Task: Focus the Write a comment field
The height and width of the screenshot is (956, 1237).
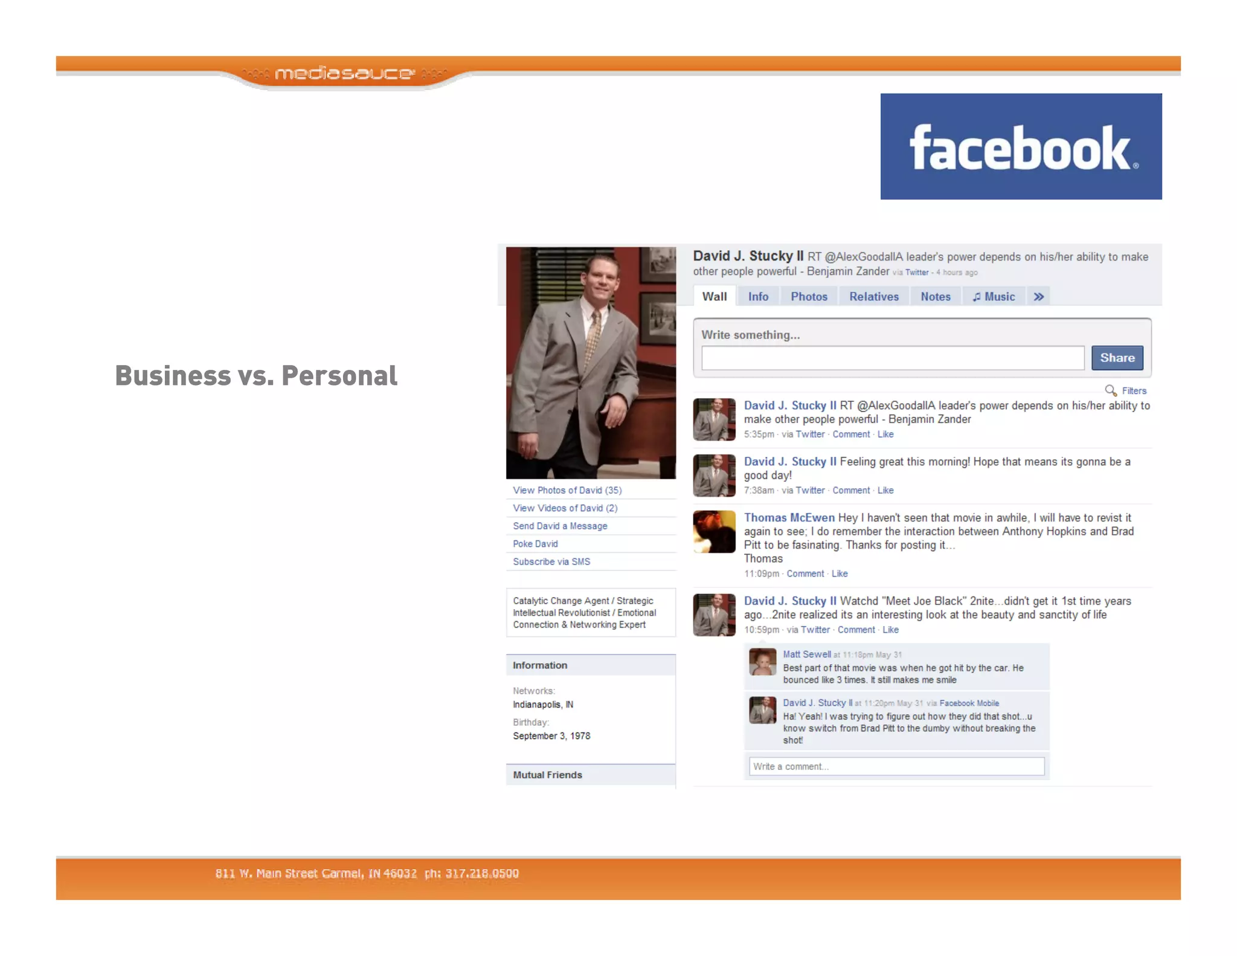Action: point(896,766)
